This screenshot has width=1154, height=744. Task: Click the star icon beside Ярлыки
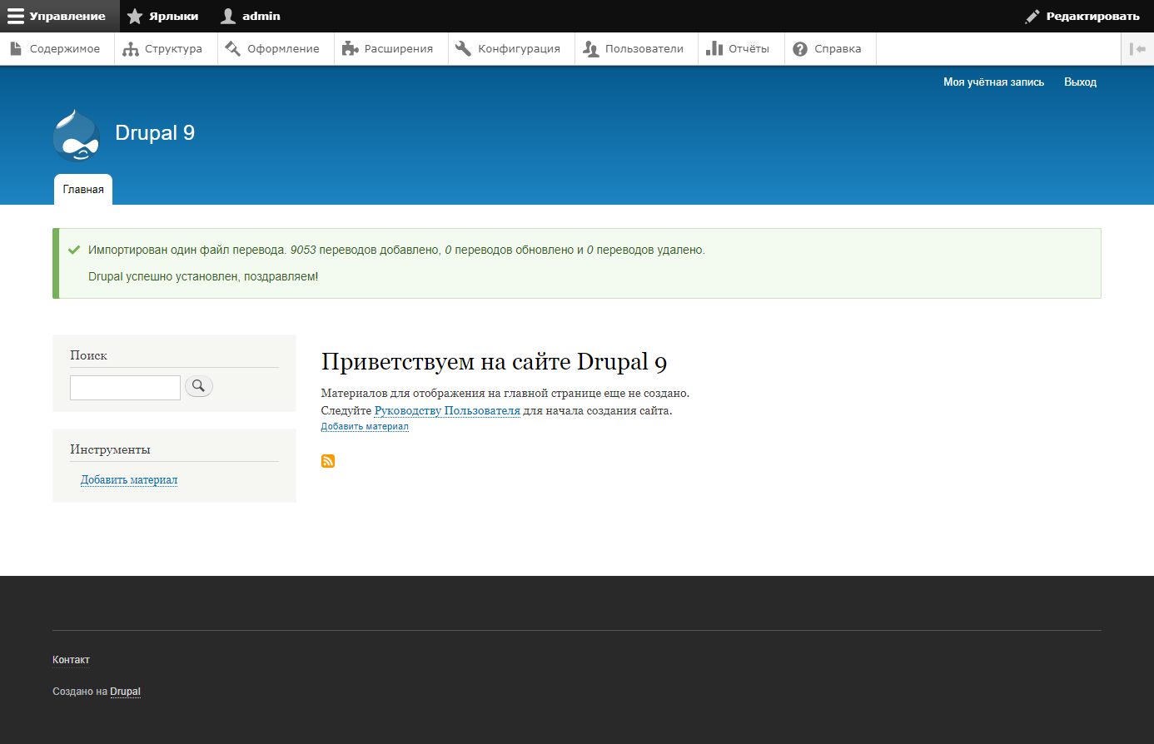(135, 16)
